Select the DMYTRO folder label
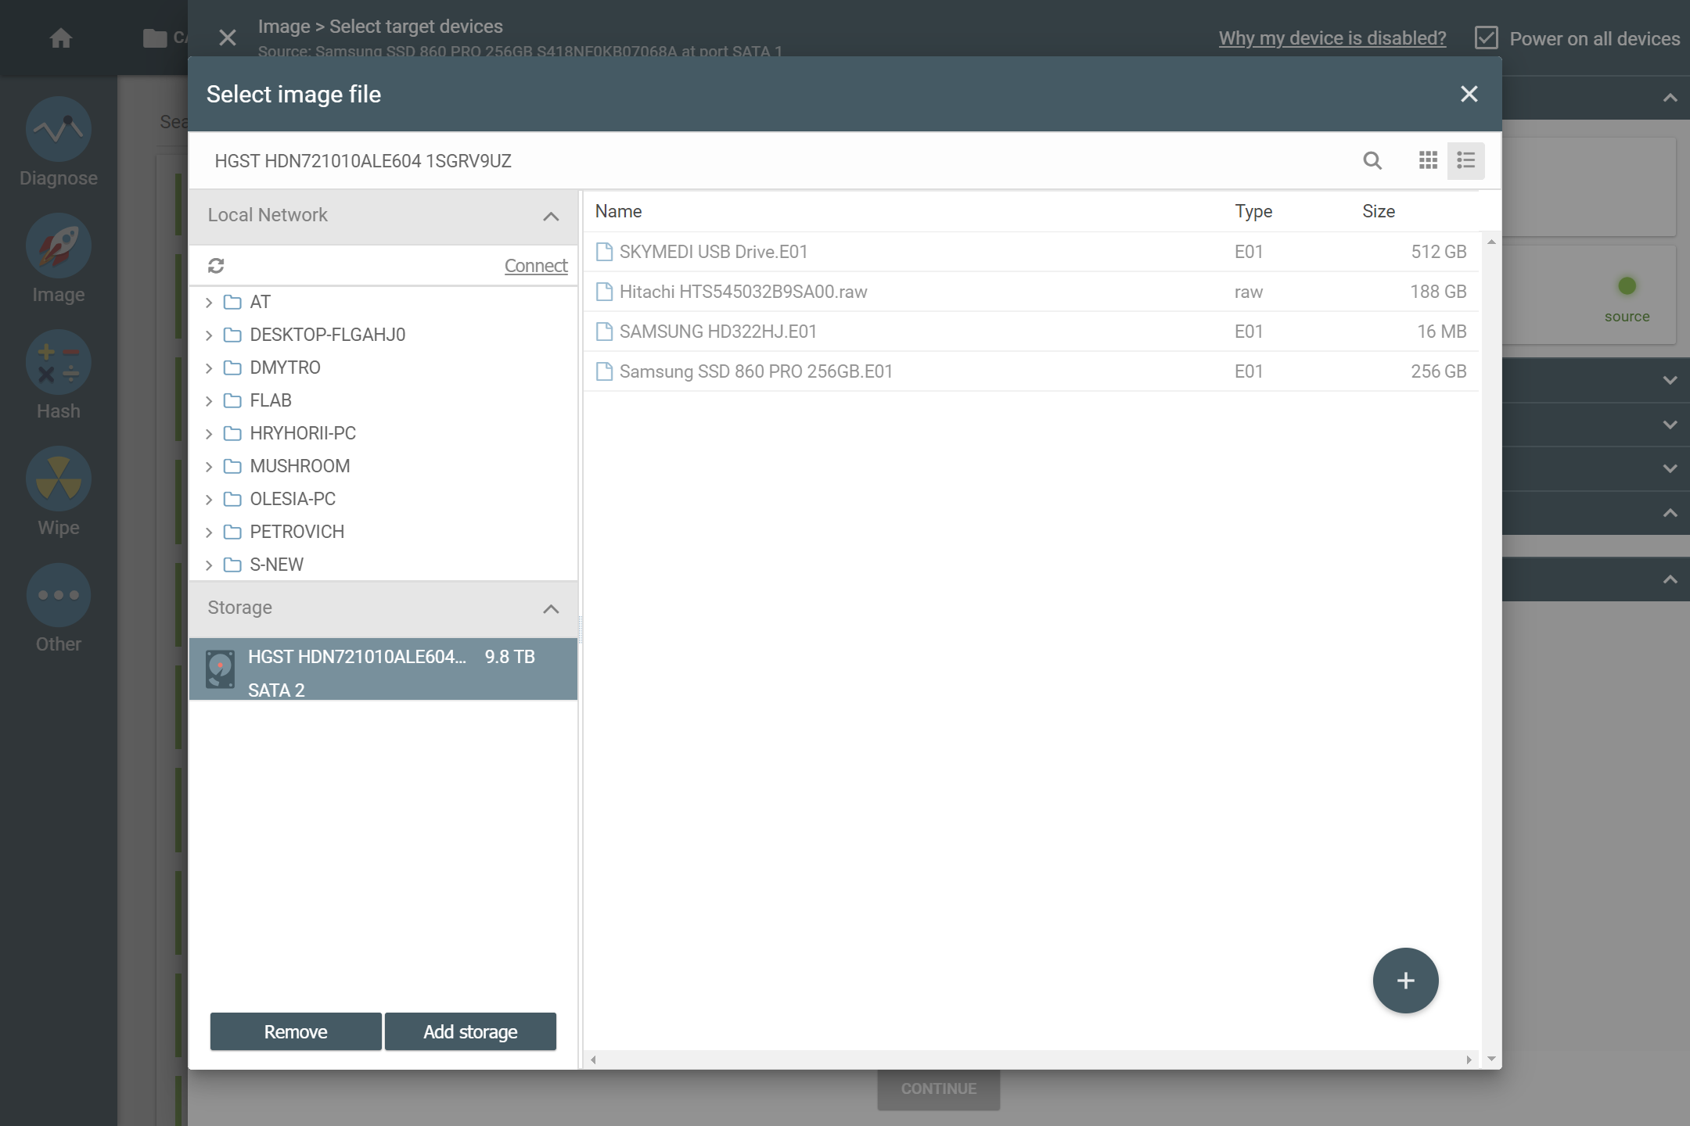 tap(285, 368)
